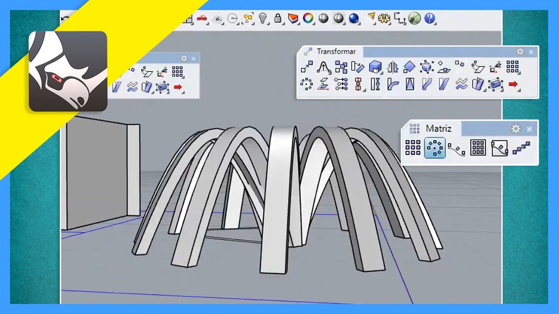Viewport: 559px width, 314px height.
Task: Click the red arrow icon in Transformar panel
Action: click(x=513, y=84)
